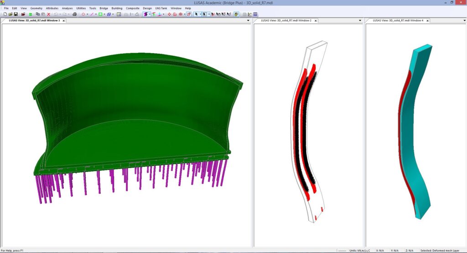Screen dimensions: 467x253
Task: Expand dropdown arrow beside the line tool
Action: (x=96, y=14)
